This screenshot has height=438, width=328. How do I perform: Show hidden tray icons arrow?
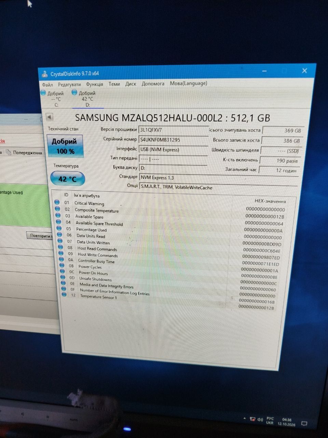245,418
